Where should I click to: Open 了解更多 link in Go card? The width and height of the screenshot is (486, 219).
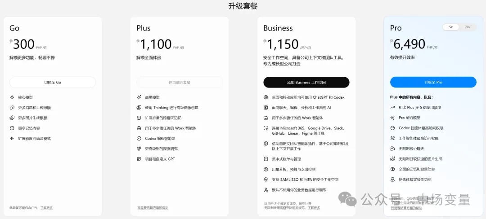point(46,208)
